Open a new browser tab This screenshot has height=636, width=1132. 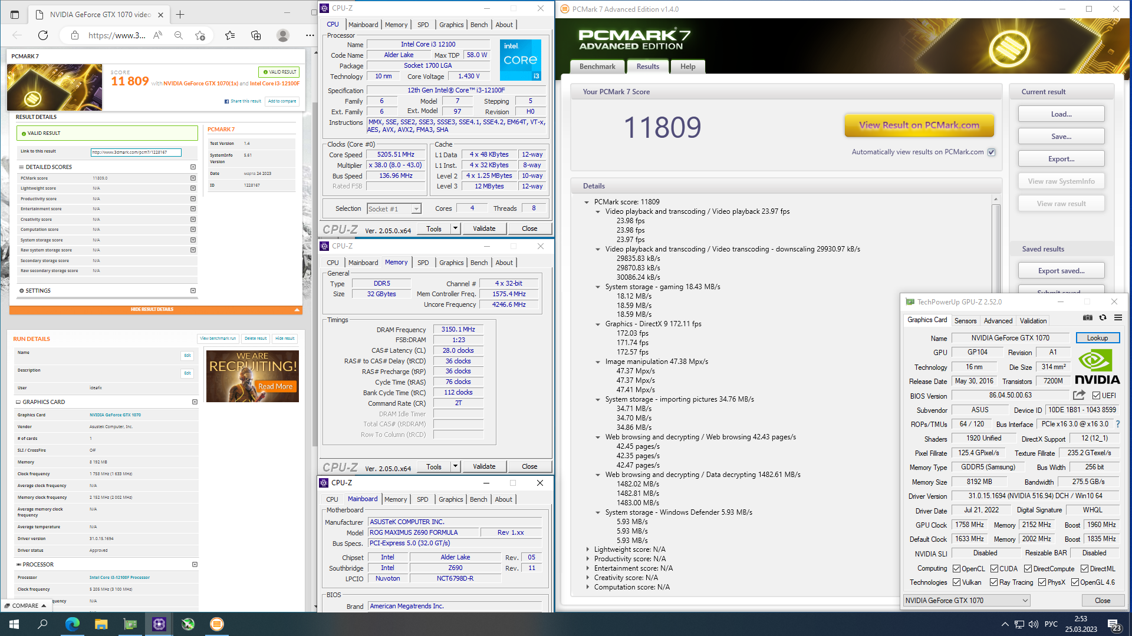[x=180, y=15]
